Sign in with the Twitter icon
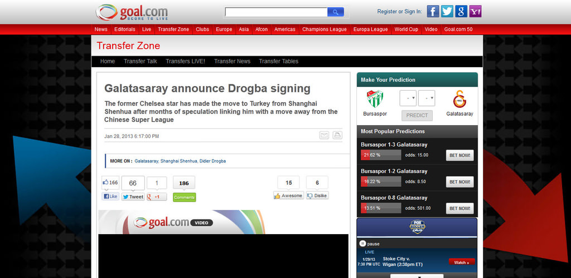Image resolution: width=571 pixels, height=278 pixels. pyautogui.click(x=447, y=11)
